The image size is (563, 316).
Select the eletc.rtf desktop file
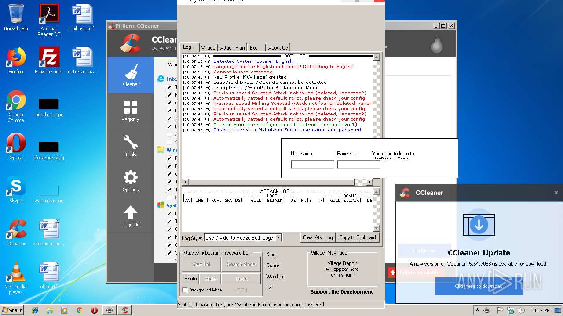pyautogui.click(x=49, y=276)
